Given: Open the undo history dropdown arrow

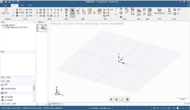Looking at the screenshot, I should [x=15, y=2].
